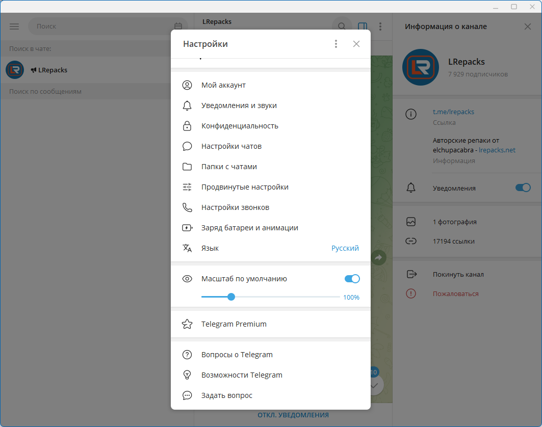Screen dimensions: 542x427
Task: Click Пожаловаться to report channel
Action: (468, 293)
